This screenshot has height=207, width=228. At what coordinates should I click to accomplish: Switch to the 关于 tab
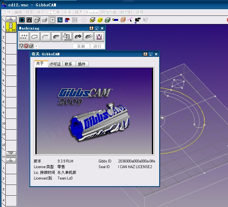[x=41, y=64]
